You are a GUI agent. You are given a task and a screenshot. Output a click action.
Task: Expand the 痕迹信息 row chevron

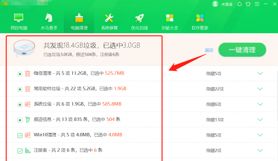click(x=260, y=120)
